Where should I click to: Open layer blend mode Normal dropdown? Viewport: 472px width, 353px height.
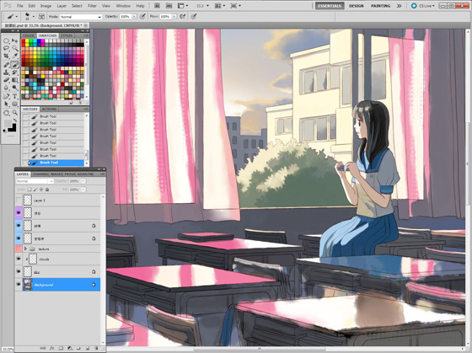pos(35,181)
